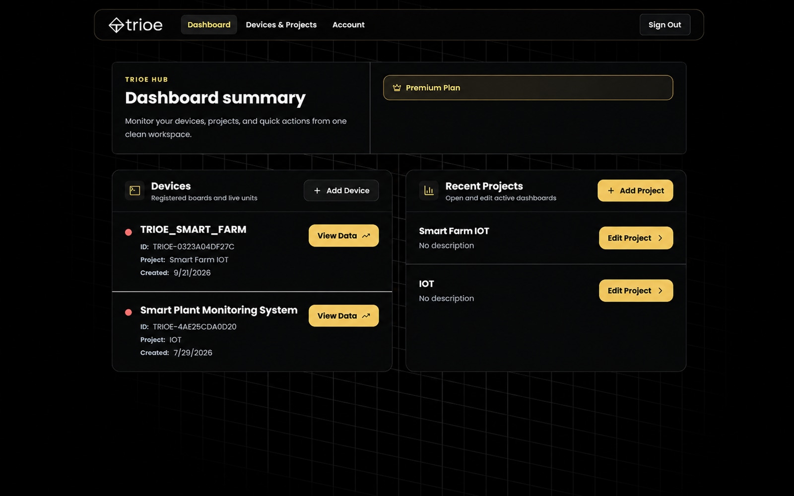Viewport: 794px width, 496px height.
Task: Click chevron in IOT project Edit Project button
Action: [660, 291]
